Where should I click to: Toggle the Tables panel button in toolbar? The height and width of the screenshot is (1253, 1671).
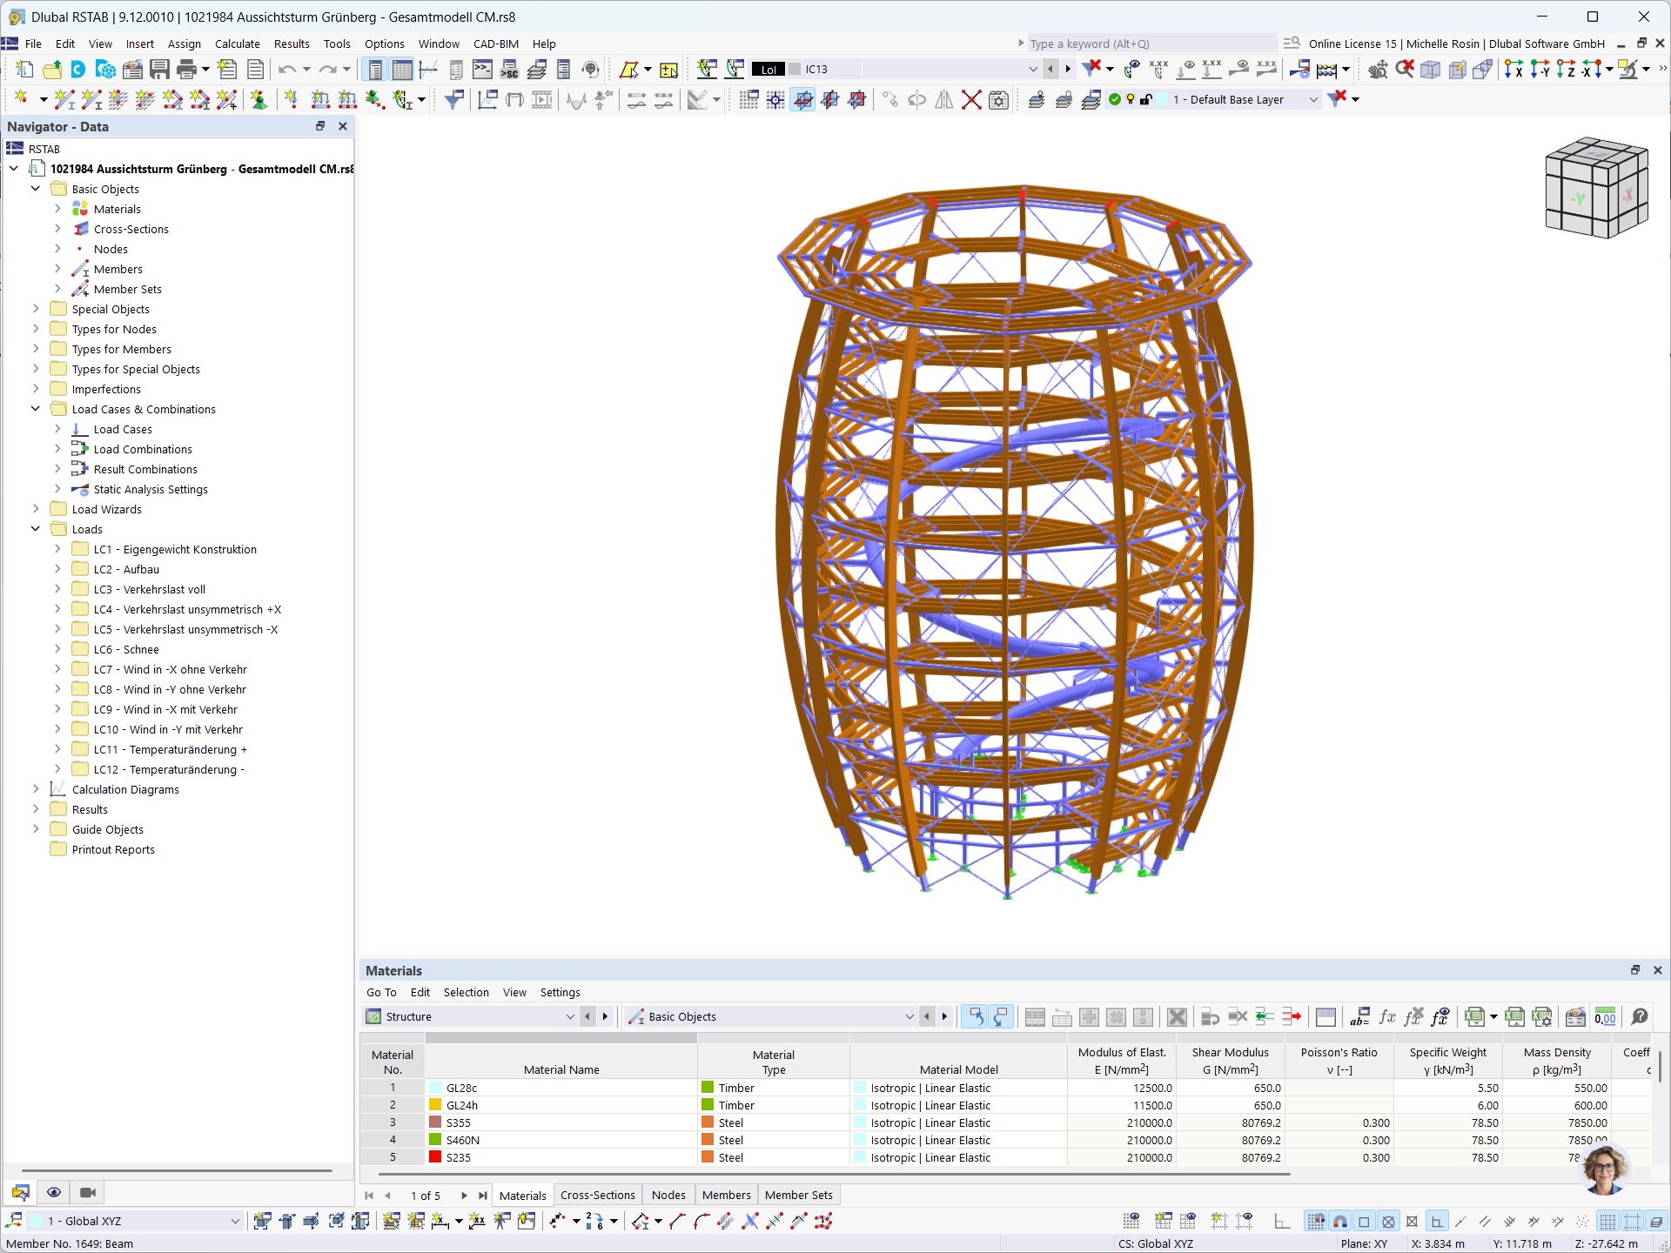[x=402, y=70]
